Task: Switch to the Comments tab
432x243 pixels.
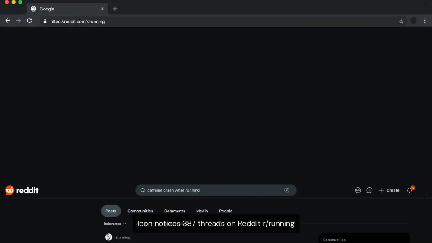Action: [175, 211]
